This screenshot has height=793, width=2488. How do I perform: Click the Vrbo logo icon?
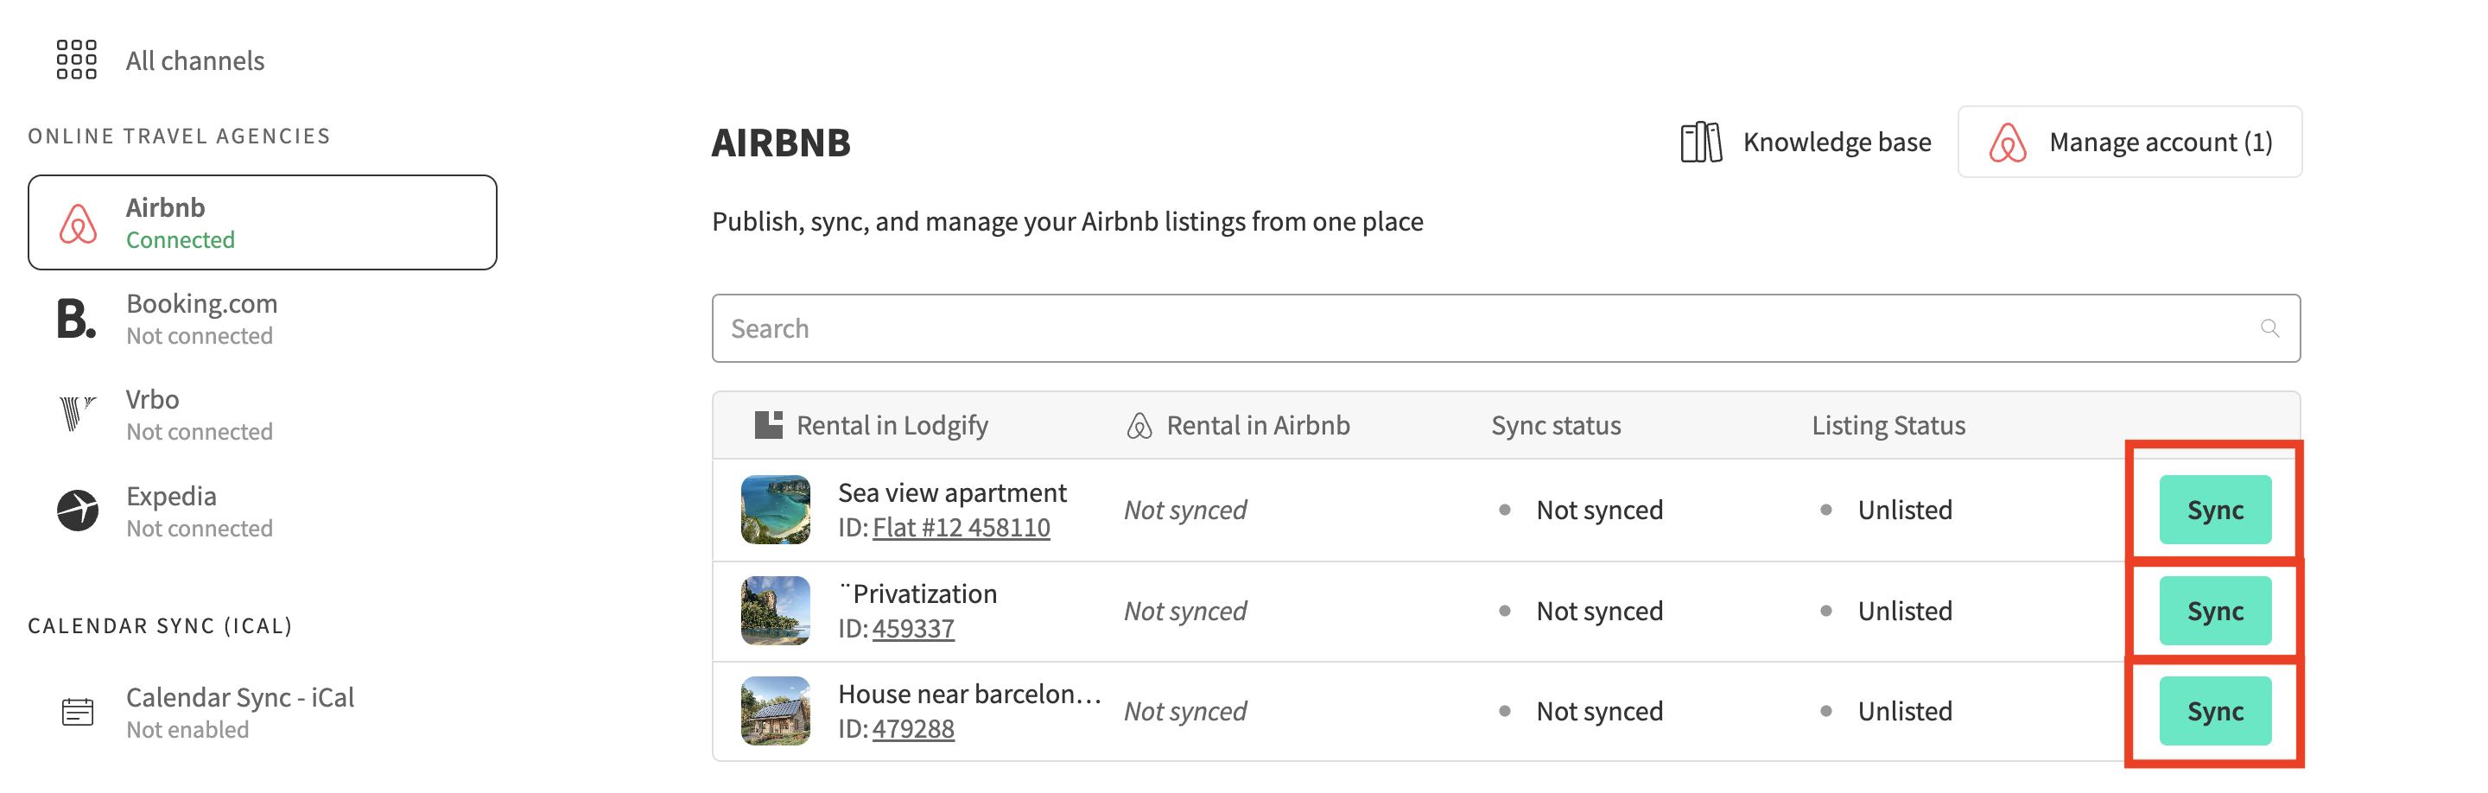76,415
